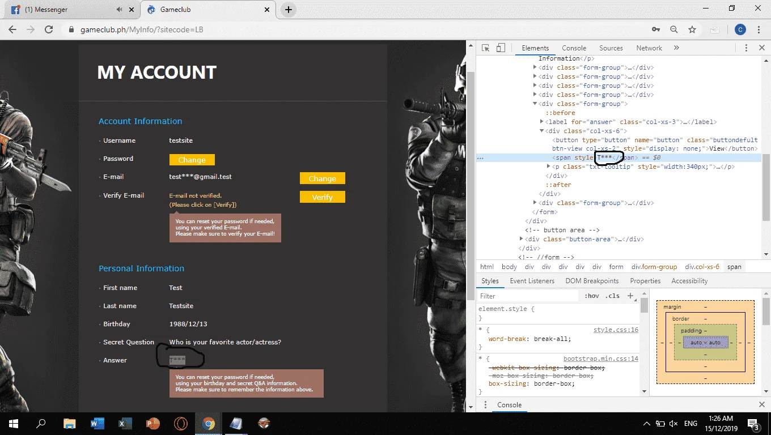The height and width of the screenshot is (435, 771).
Task: Select the html breadcrumb
Action: 487,267
